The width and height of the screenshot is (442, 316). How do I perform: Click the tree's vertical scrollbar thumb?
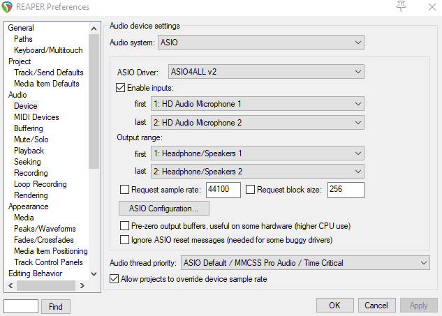coord(94,101)
